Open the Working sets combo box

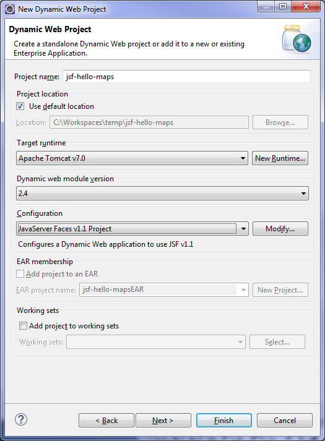[156, 341]
